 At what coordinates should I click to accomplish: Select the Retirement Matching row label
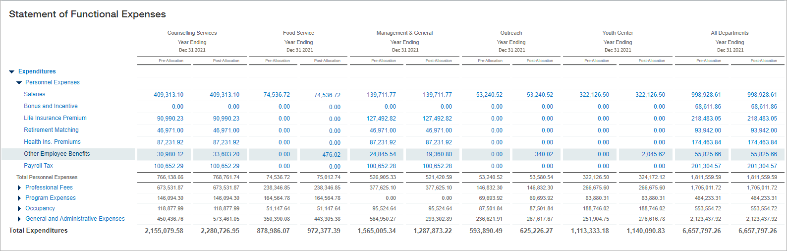51,130
